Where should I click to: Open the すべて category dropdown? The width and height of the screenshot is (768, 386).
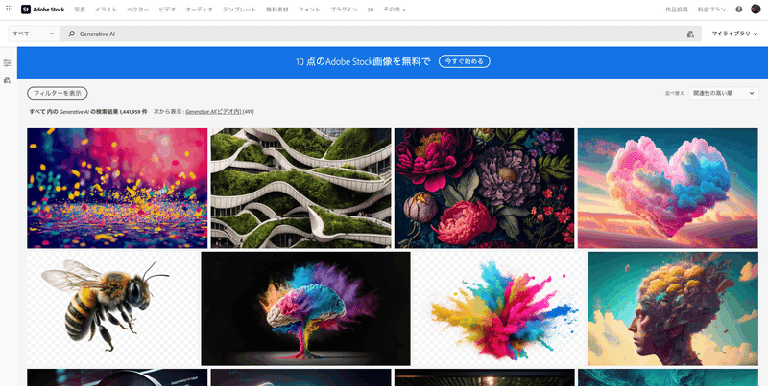coord(34,34)
